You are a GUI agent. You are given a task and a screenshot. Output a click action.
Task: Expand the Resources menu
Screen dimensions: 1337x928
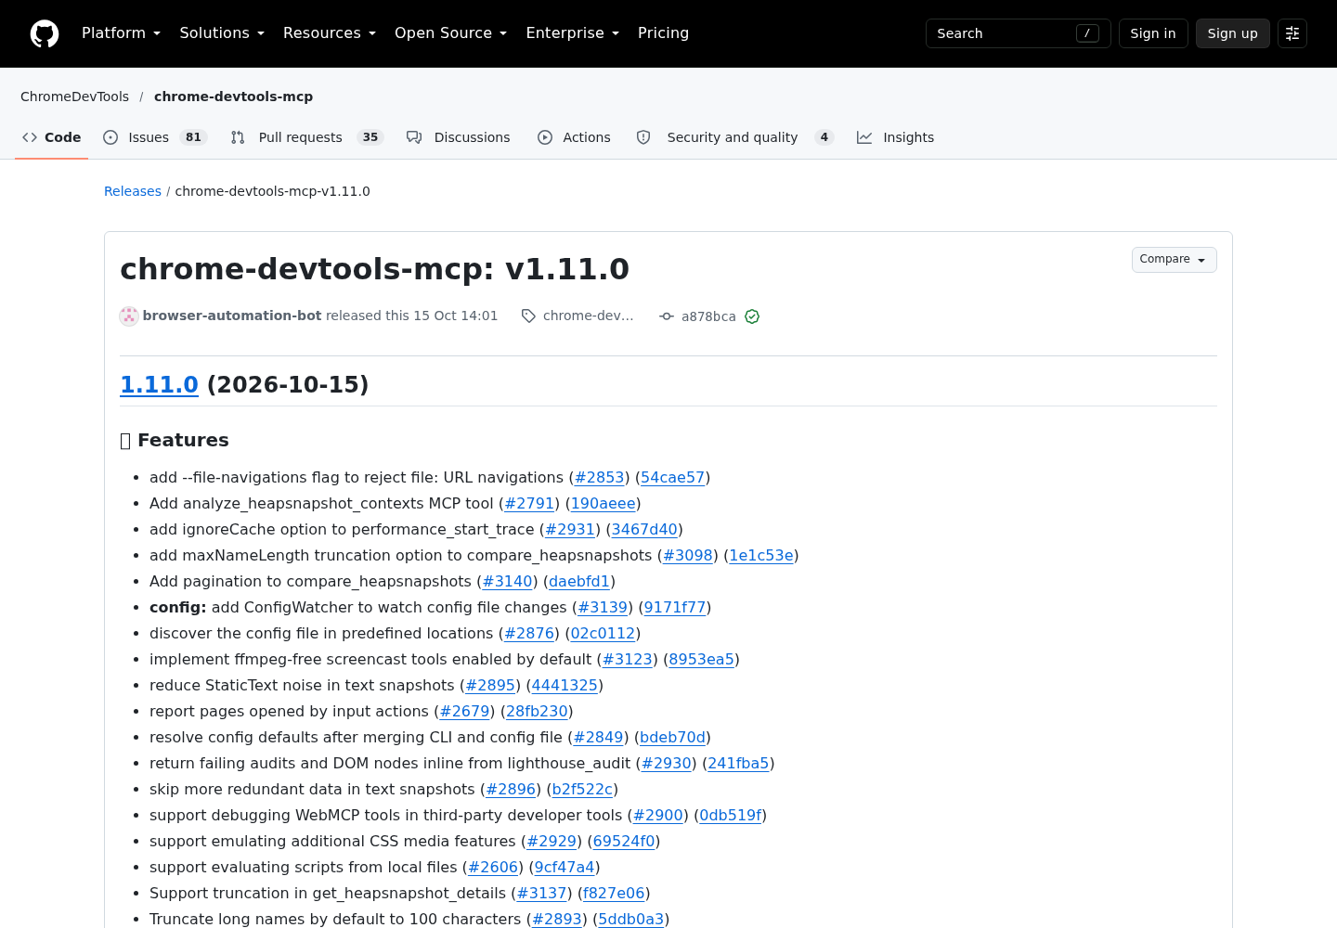pos(330,33)
